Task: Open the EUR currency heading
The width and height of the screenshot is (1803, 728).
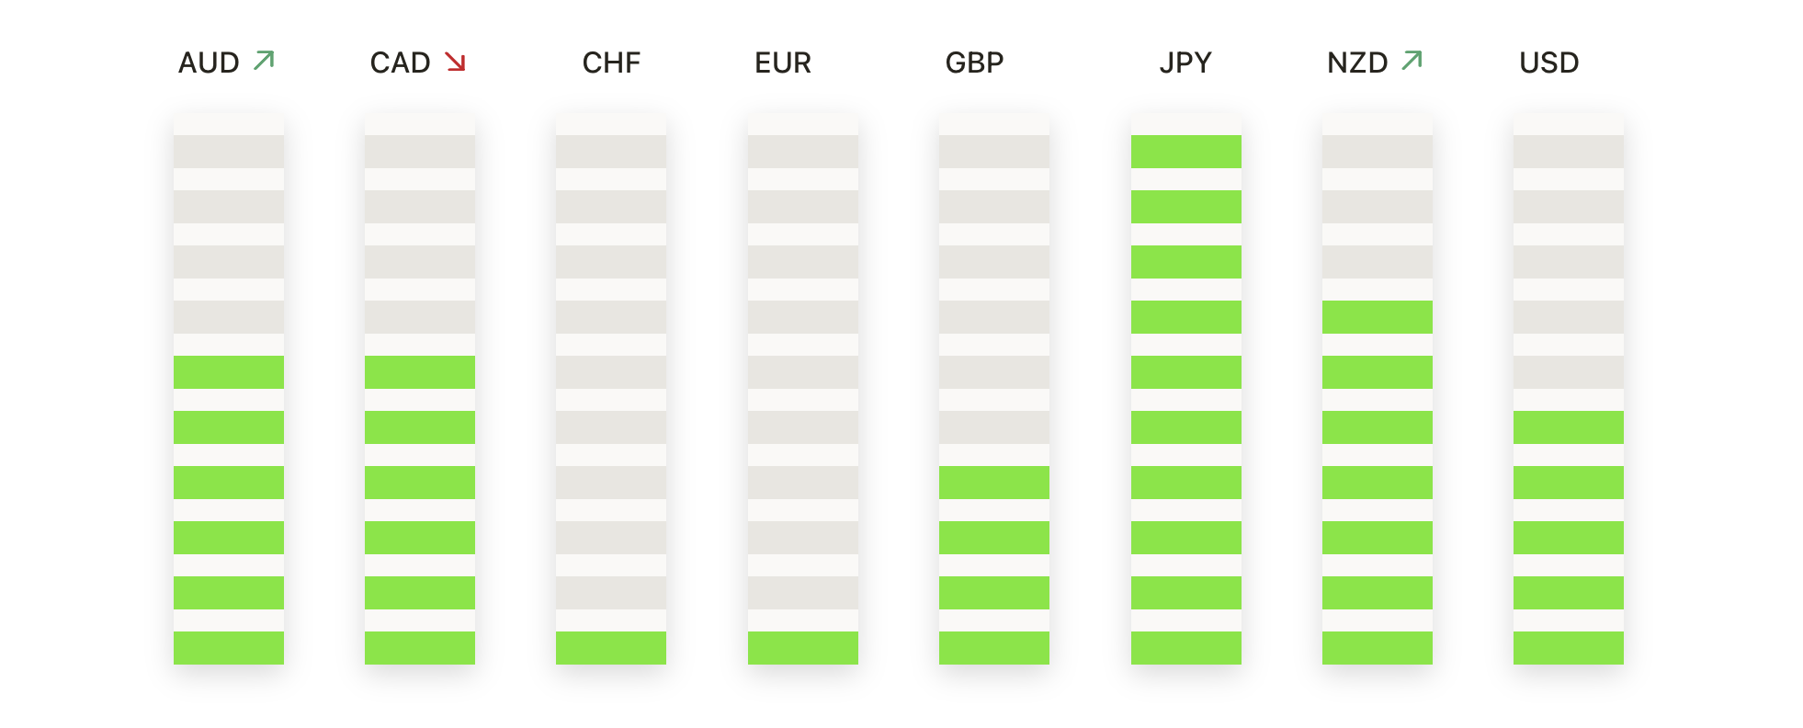Action: pyautogui.click(x=783, y=63)
